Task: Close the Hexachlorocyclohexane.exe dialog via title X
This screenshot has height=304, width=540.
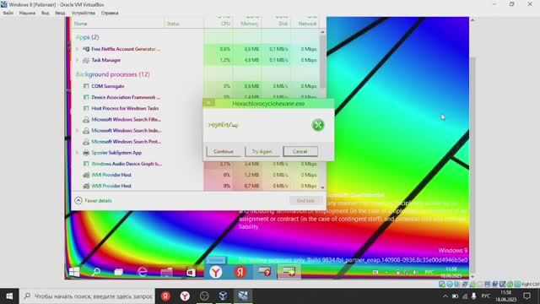Action: click(x=208, y=103)
